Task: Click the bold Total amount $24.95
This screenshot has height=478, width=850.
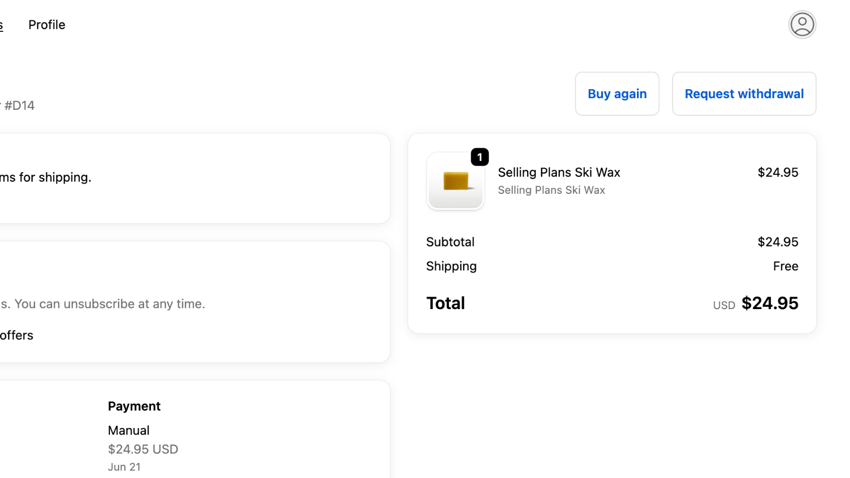Action: (x=770, y=303)
